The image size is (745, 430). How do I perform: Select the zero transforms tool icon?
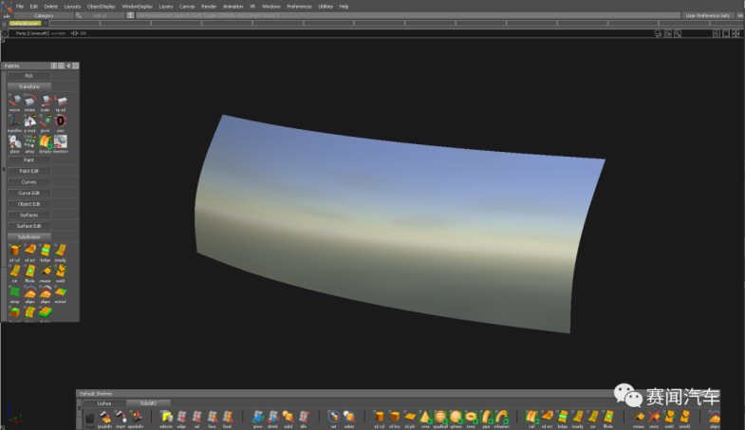click(x=60, y=122)
